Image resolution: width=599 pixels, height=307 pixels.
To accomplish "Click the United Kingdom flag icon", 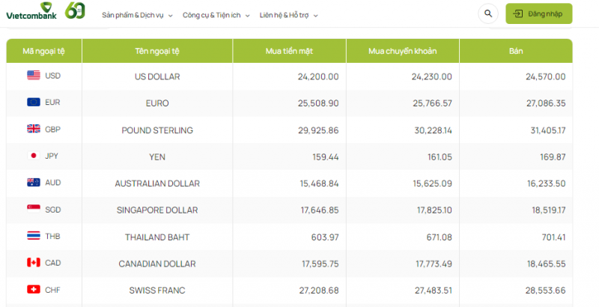I will click(x=34, y=129).
